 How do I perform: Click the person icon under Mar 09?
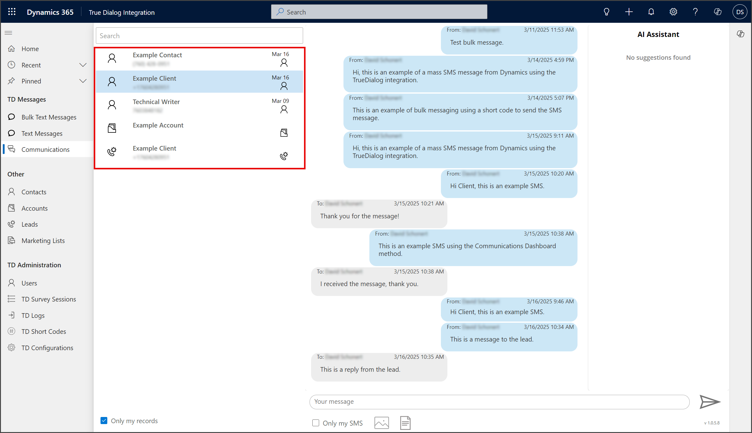coord(284,109)
